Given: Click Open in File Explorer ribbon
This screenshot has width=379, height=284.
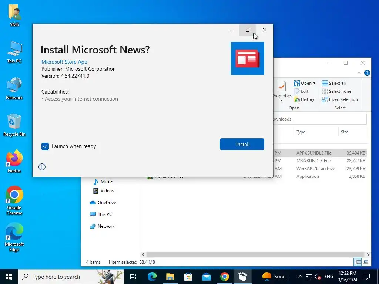Looking at the screenshot, I should [303, 83].
